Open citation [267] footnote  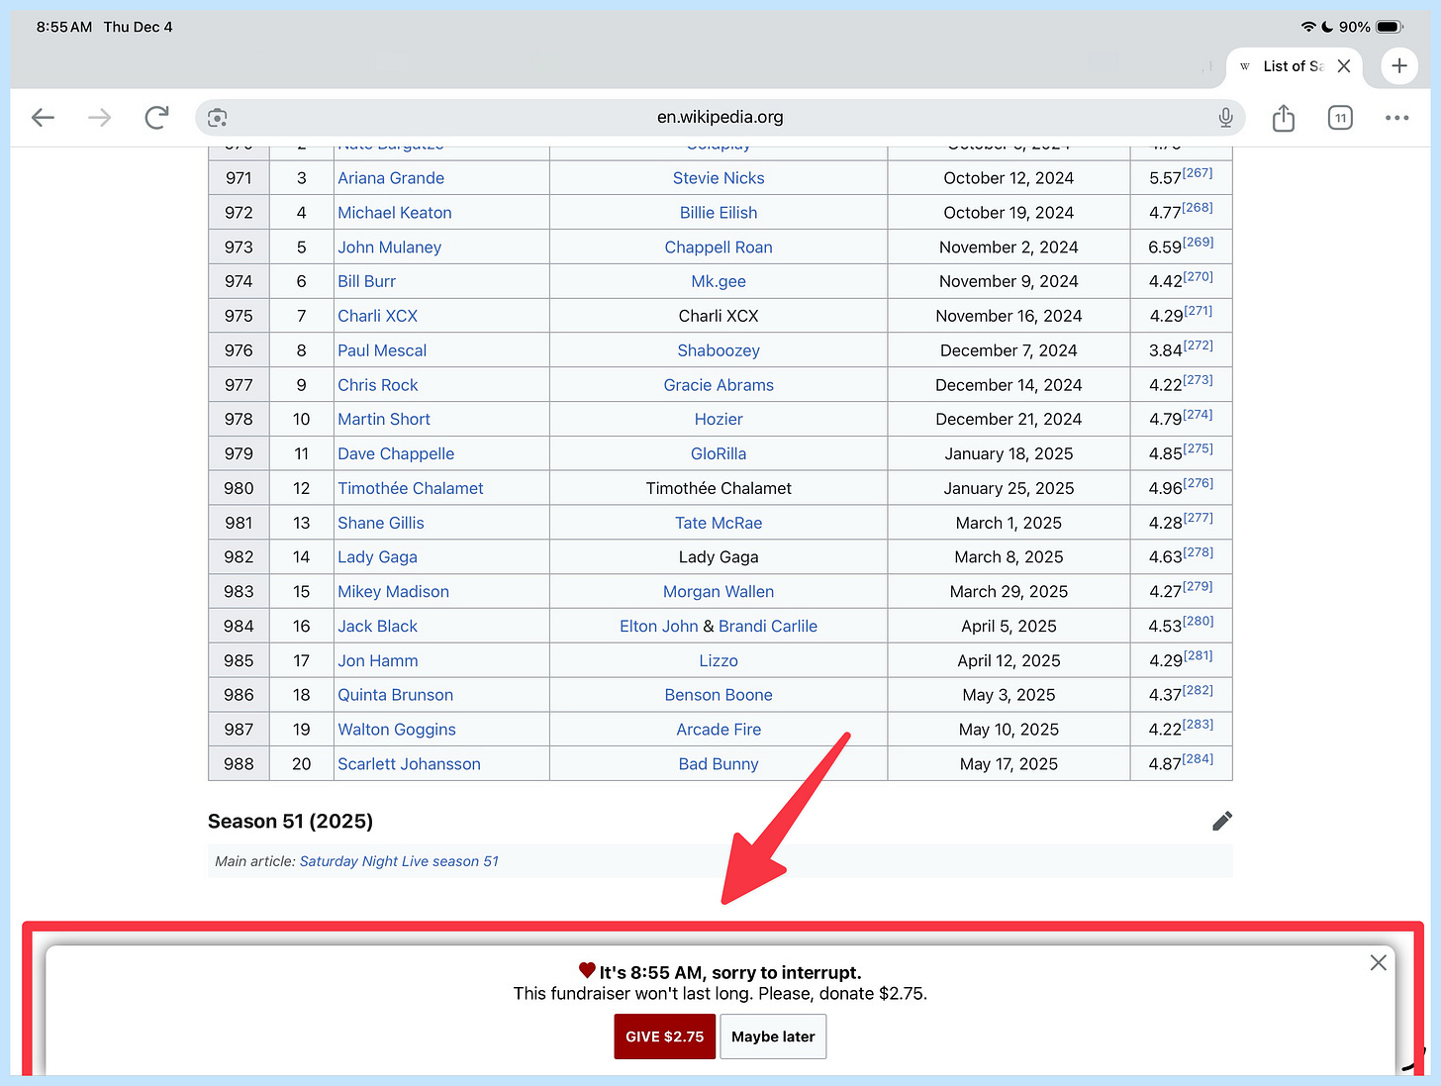pos(1198,173)
